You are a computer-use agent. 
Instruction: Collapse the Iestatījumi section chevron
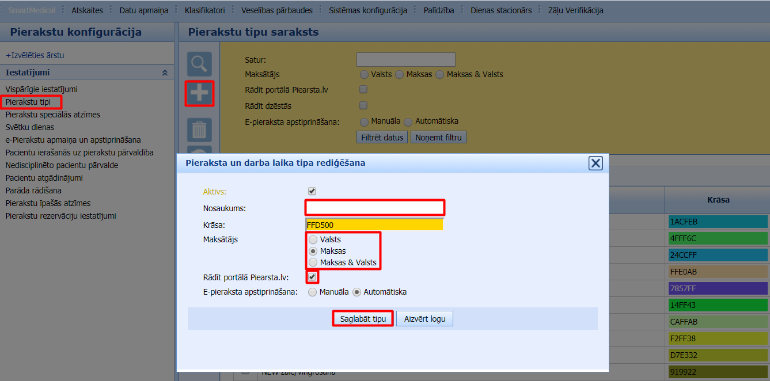(x=165, y=73)
